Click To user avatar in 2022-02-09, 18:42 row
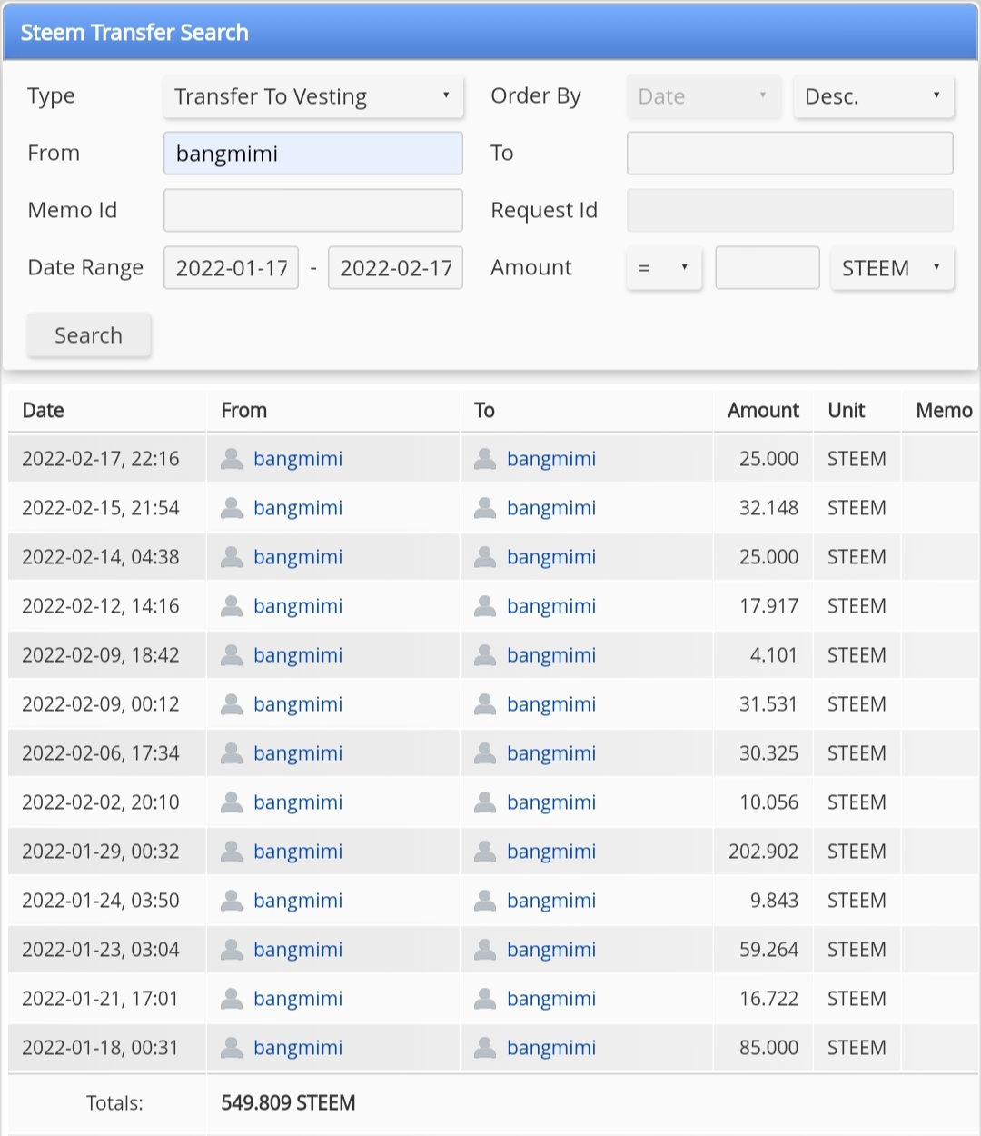 point(485,655)
